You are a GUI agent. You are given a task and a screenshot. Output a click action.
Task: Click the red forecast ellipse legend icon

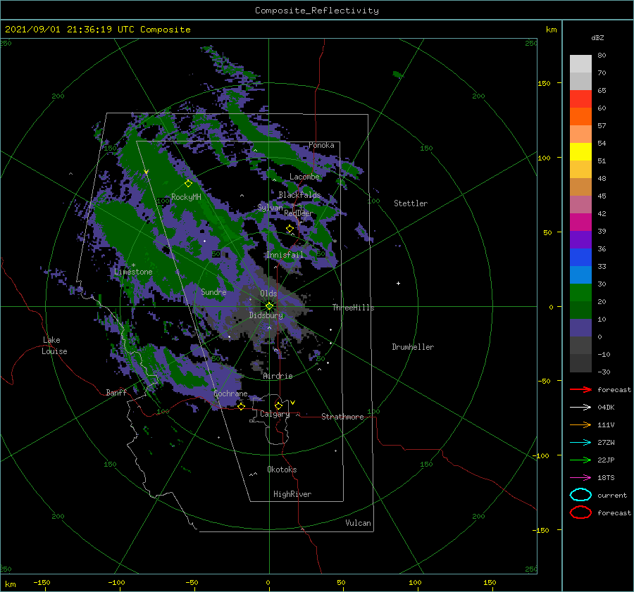(580, 512)
